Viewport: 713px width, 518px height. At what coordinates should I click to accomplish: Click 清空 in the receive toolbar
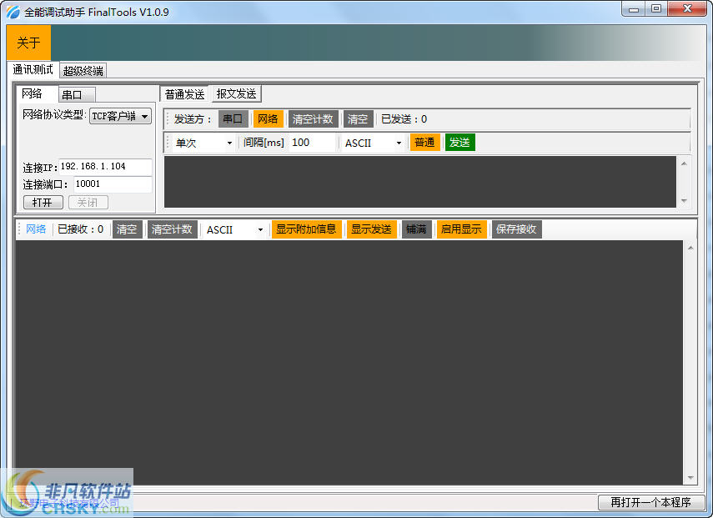tap(127, 229)
